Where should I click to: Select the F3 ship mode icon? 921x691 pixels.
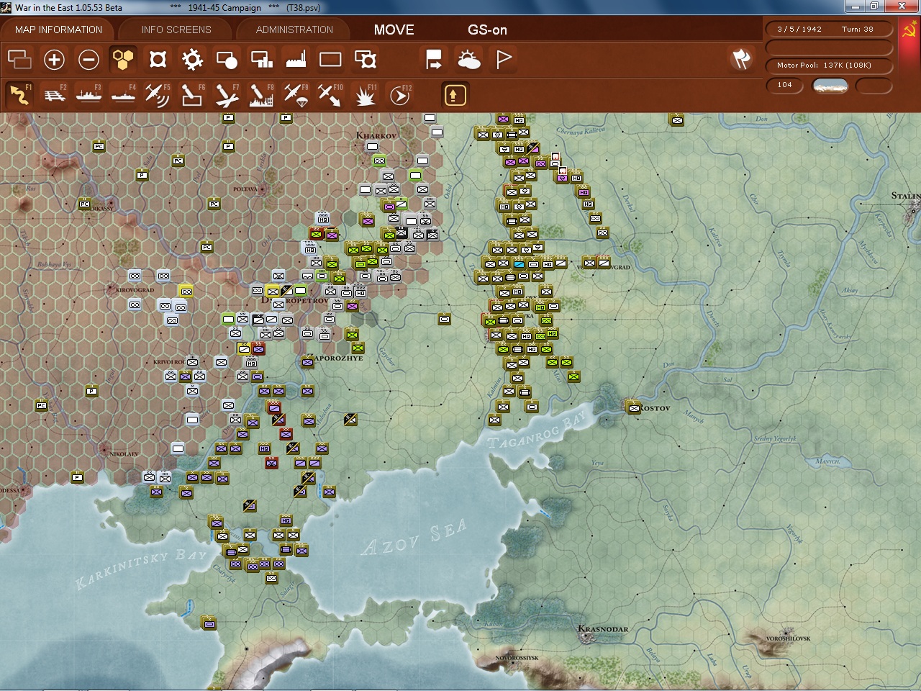(89, 94)
